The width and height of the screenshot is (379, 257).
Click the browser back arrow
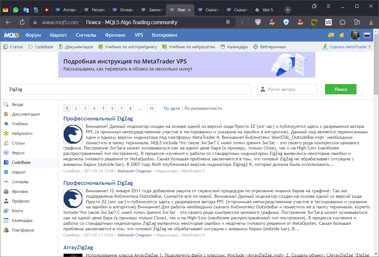pyautogui.click(x=8, y=22)
